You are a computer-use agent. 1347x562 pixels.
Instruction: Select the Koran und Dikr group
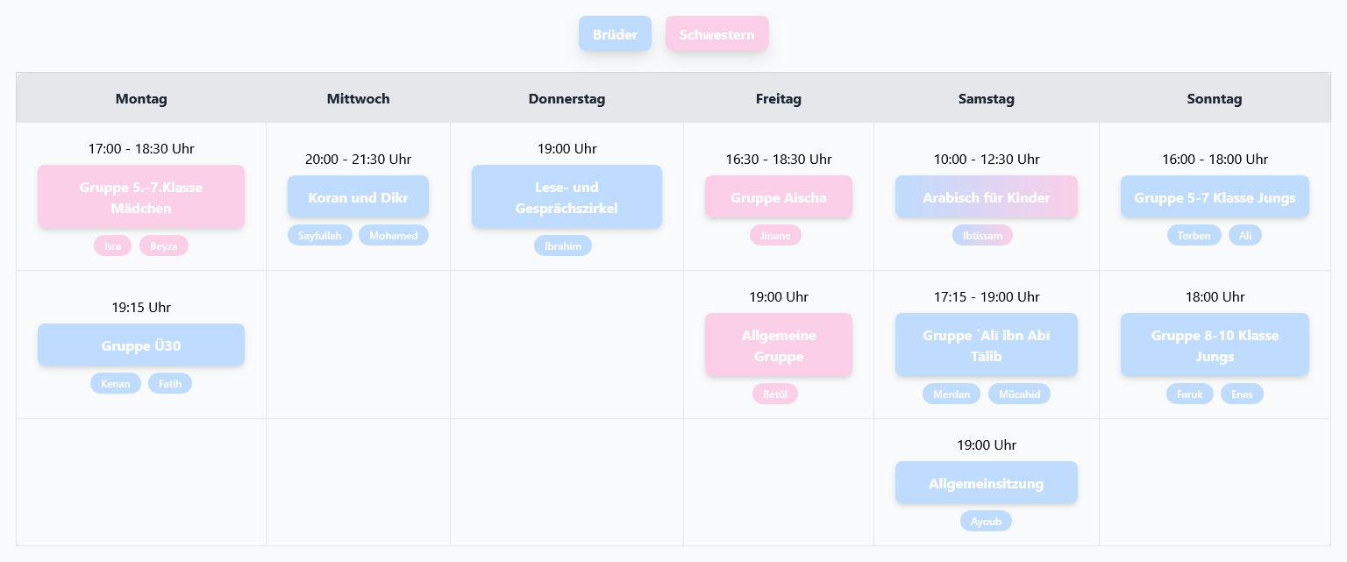(358, 197)
